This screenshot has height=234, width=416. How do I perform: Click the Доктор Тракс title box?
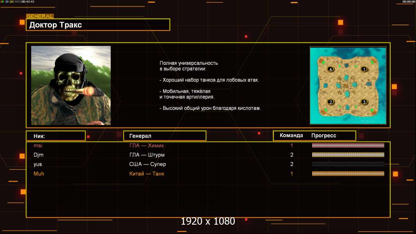[98, 25]
